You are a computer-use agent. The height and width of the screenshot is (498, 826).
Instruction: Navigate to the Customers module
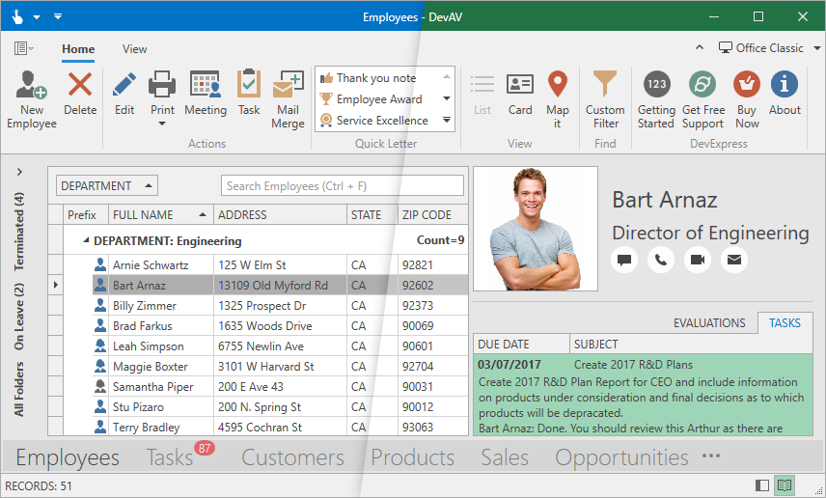tap(292, 457)
